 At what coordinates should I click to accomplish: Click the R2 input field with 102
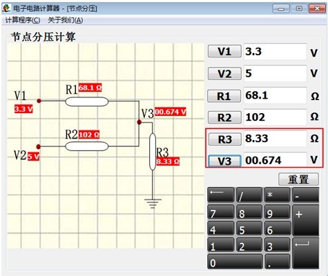275,117
